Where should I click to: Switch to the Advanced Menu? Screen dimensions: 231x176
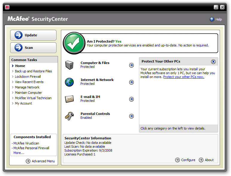click(x=40, y=161)
